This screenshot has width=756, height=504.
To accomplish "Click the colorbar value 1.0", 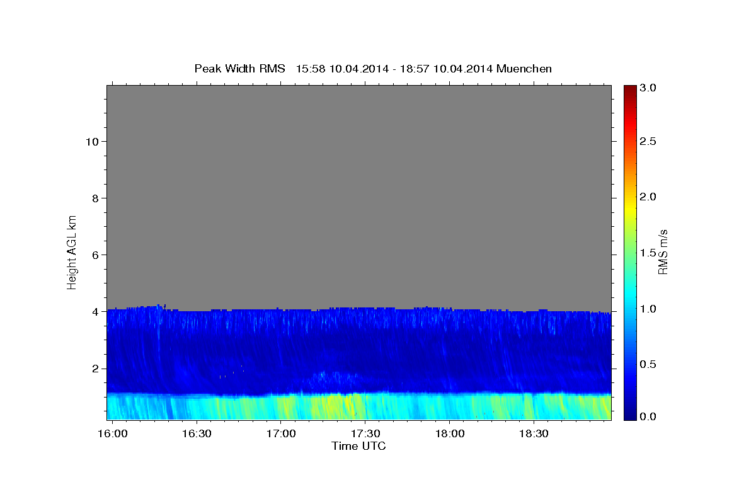I will point(649,309).
